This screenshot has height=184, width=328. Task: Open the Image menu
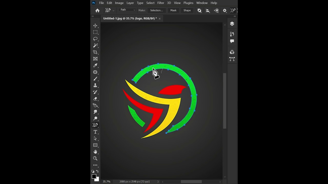[x=119, y=3]
